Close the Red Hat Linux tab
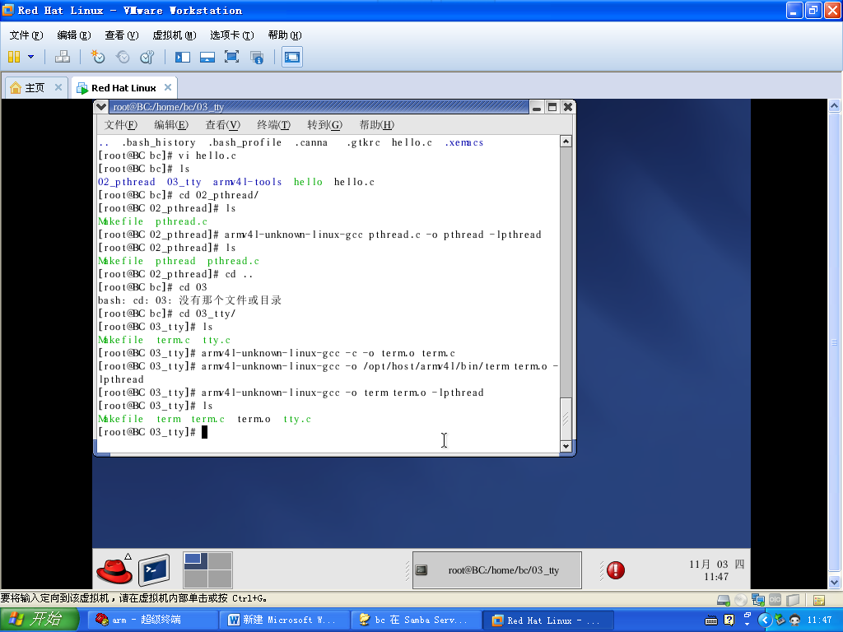 pyautogui.click(x=168, y=87)
